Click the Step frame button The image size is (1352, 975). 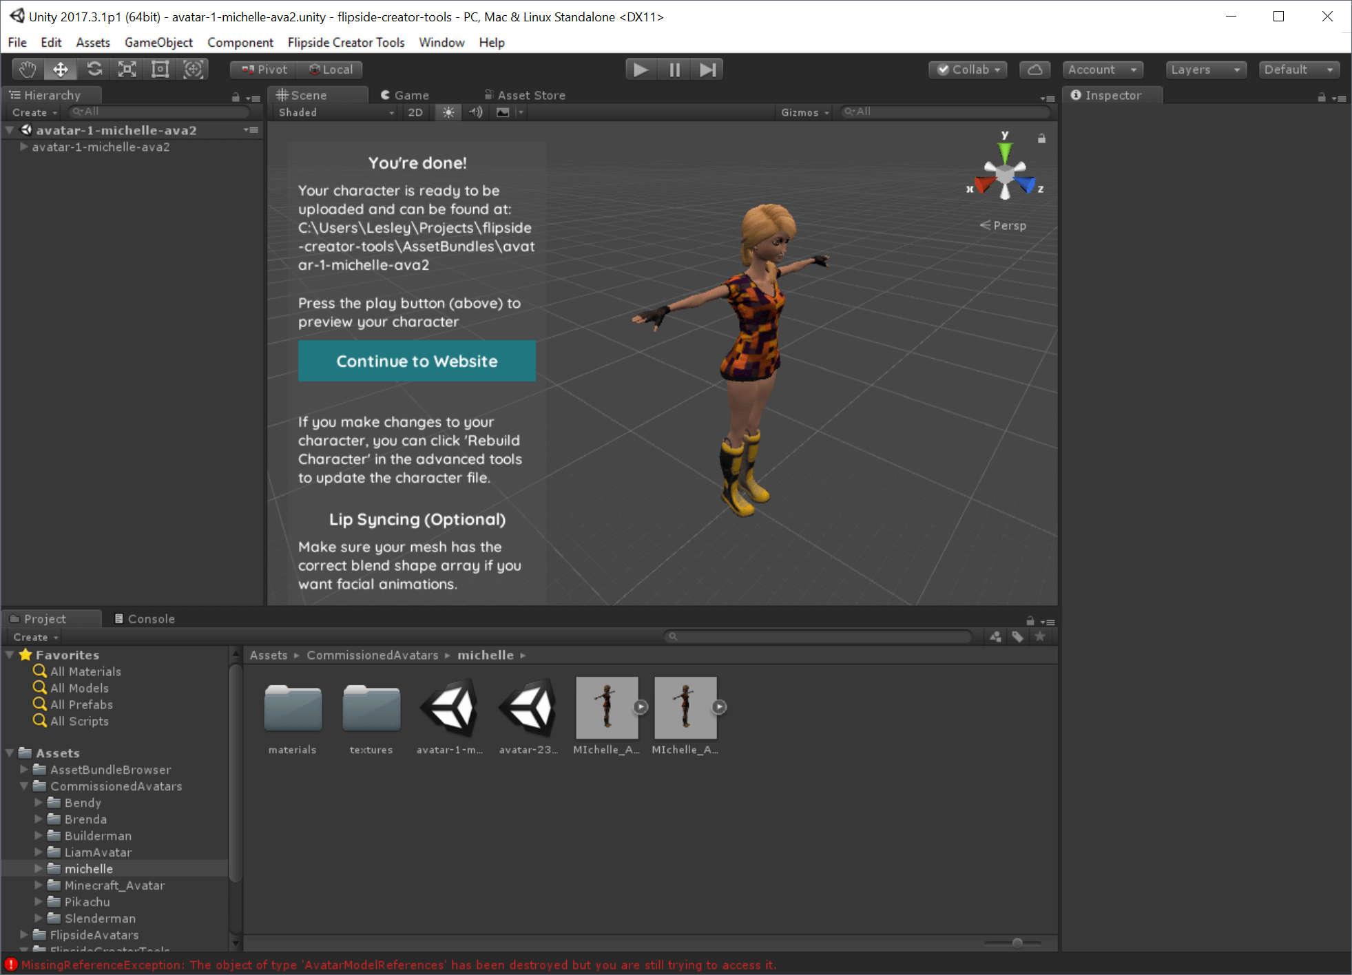point(707,70)
